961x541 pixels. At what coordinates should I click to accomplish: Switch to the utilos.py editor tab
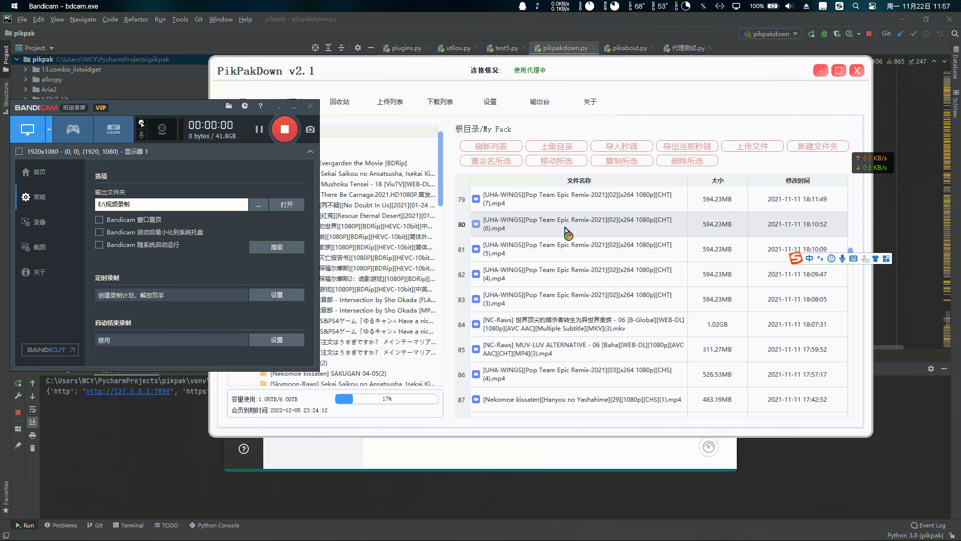coord(454,48)
